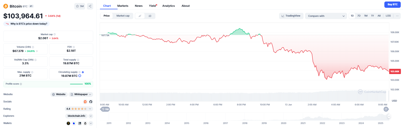
Task: Click the #1 rank badge next to BTC
Action: (x=31, y=6)
